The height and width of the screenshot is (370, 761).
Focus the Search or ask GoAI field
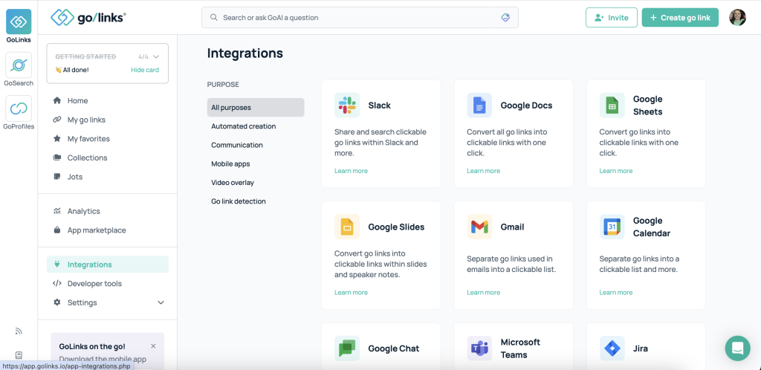point(360,17)
